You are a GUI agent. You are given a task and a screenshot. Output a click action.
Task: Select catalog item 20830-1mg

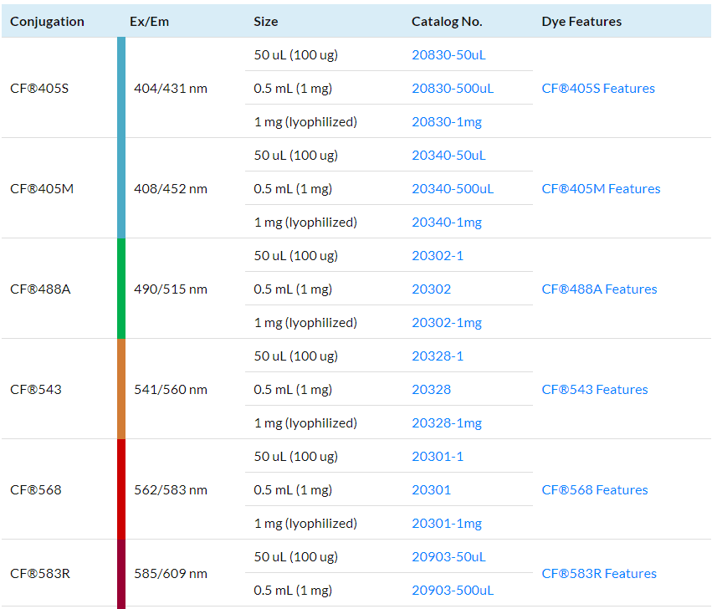coord(446,122)
